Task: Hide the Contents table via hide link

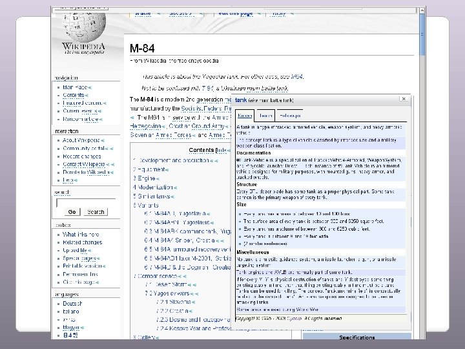Action: point(222,150)
